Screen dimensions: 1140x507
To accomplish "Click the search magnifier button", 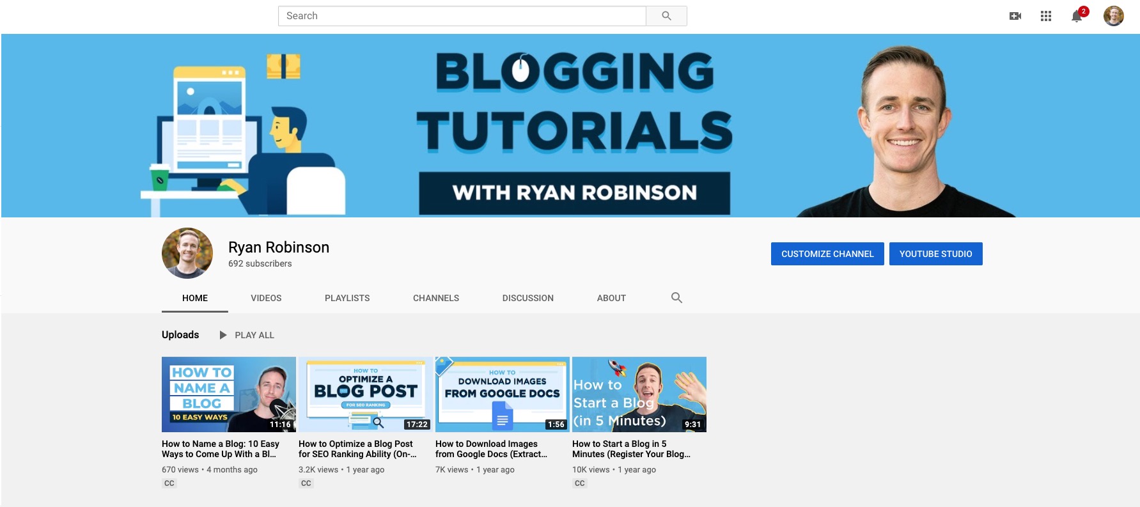I will 666,16.
